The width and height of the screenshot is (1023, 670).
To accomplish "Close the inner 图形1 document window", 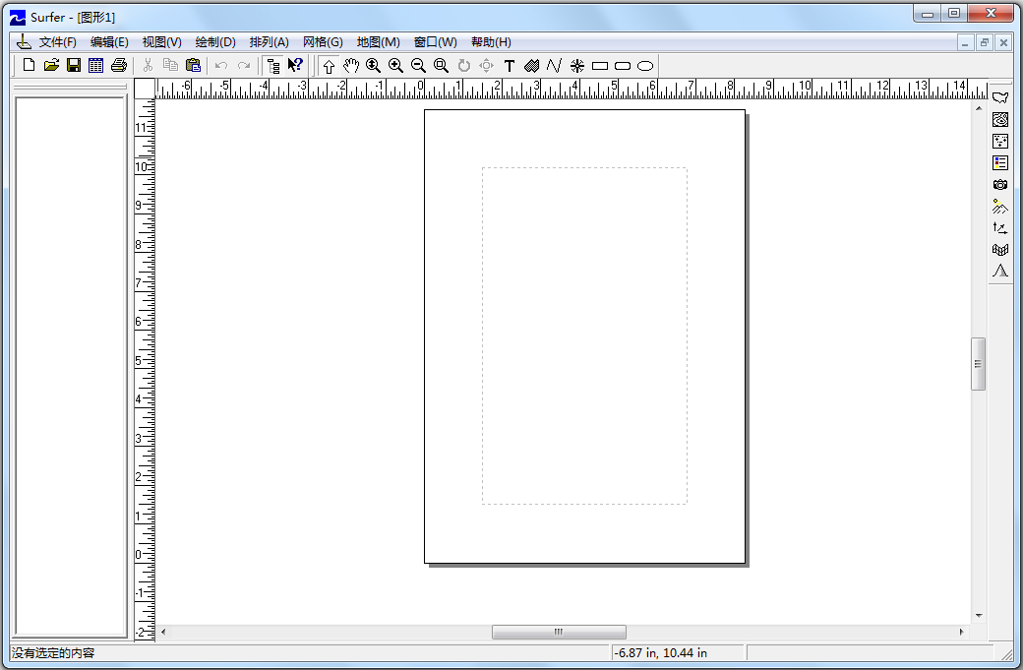I will 1003,43.
